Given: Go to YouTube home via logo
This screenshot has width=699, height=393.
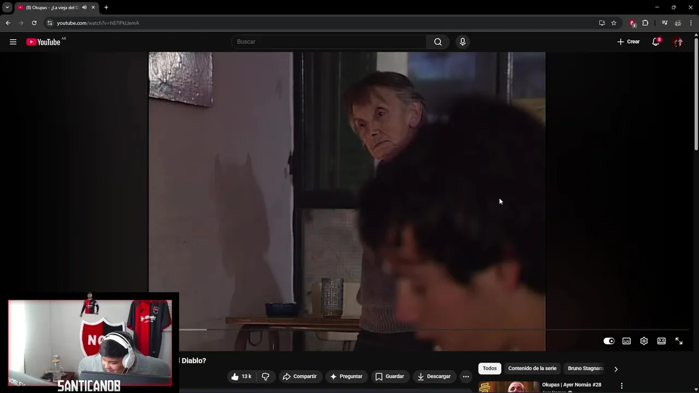Looking at the screenshot, I should coord(43,42).
